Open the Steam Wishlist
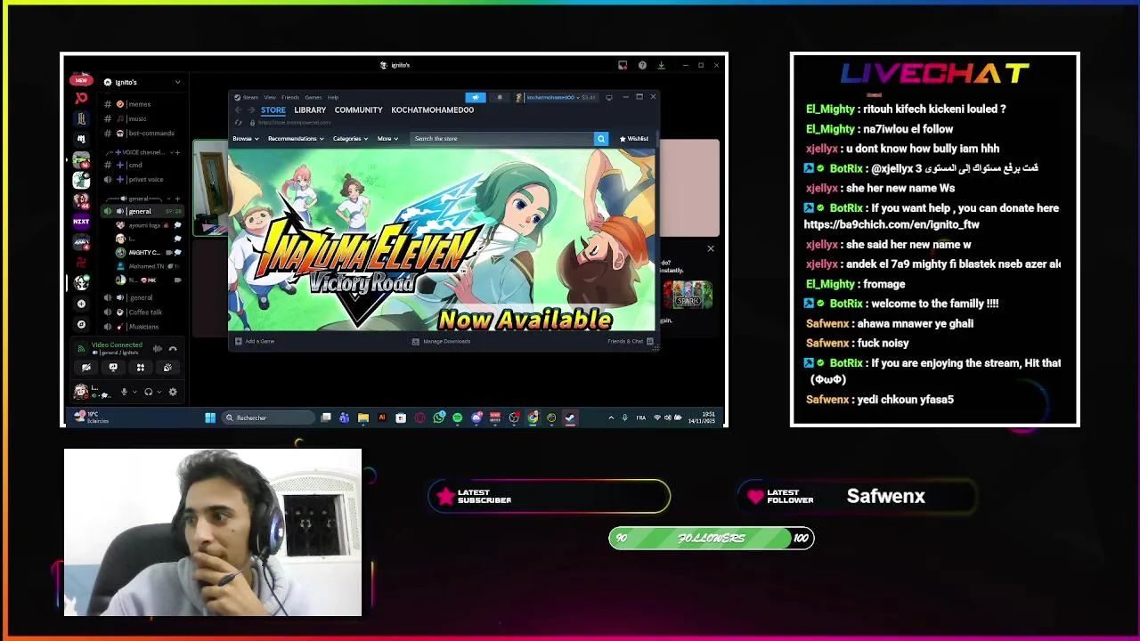 pyautogui.click(x=634, y=138)
